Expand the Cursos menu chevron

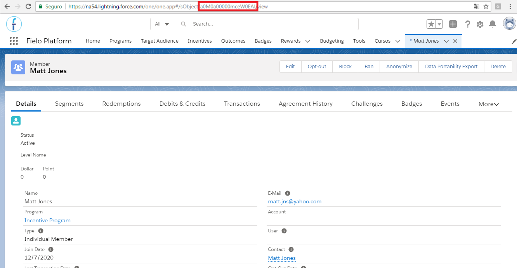coord(397,41)
